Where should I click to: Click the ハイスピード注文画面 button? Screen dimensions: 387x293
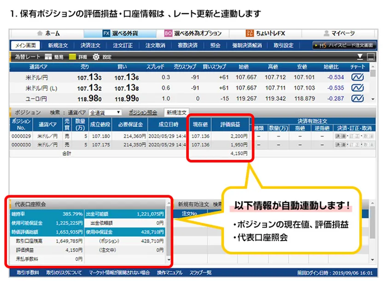coord(344,46)
